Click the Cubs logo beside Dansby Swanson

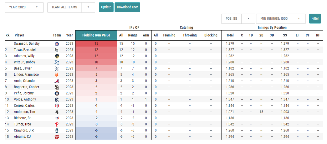[x=57, y=44]
